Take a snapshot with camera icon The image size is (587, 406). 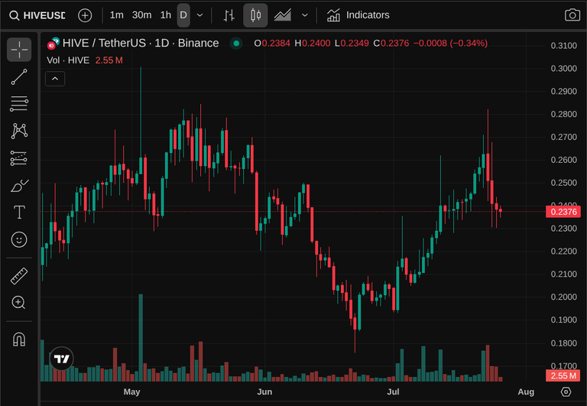pyautogui.click(x=572, y=15)
